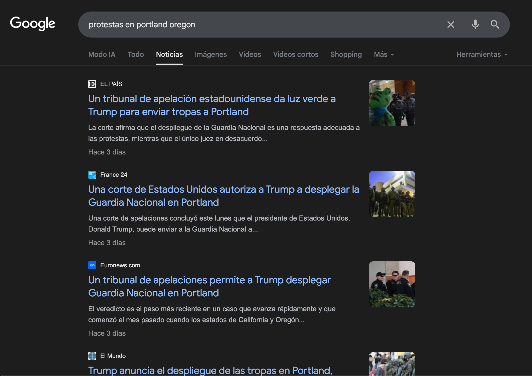Expand the Más dropdown menu
Screen dimensions: 532x376
coord(384,55)
